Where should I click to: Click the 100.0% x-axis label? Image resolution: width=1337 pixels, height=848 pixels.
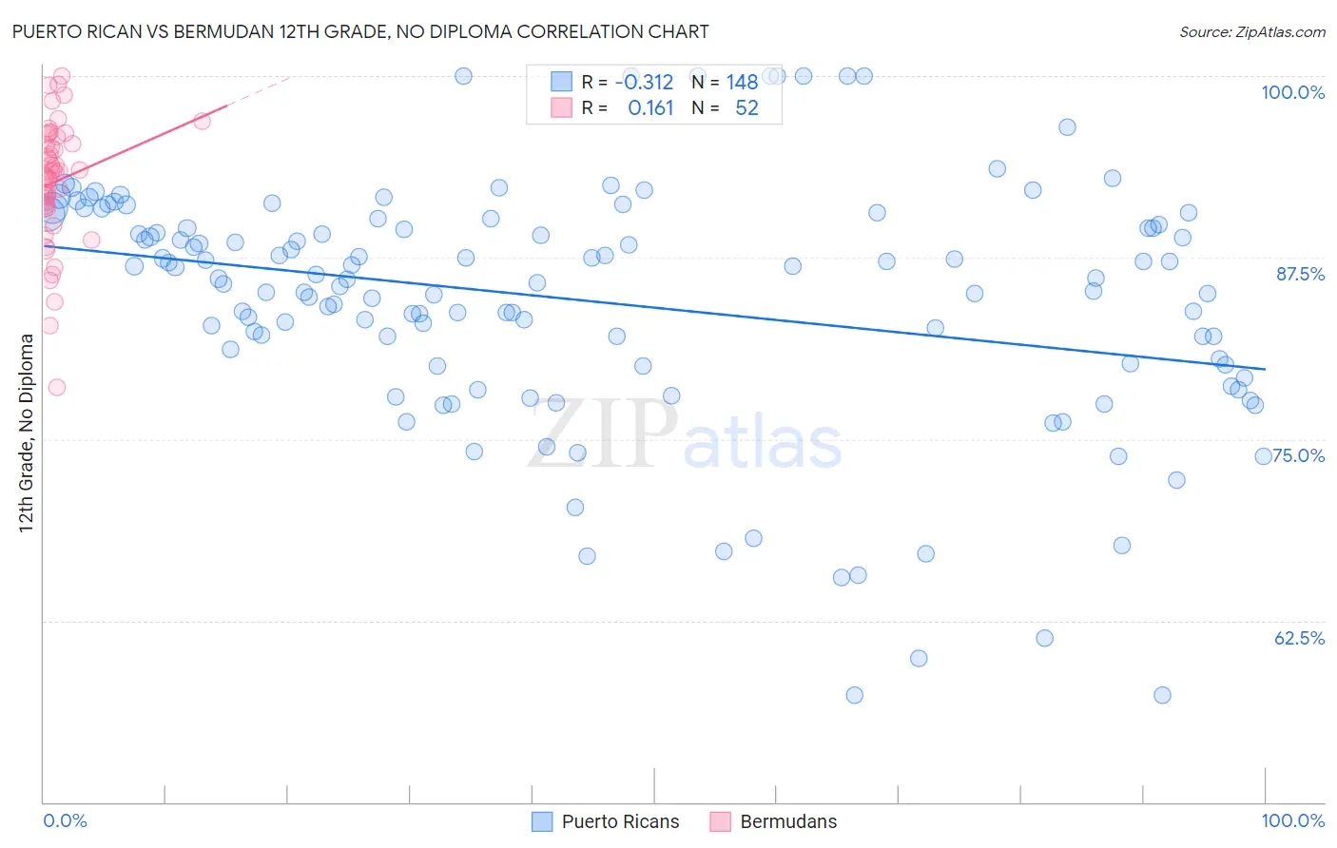[1293, 820]
